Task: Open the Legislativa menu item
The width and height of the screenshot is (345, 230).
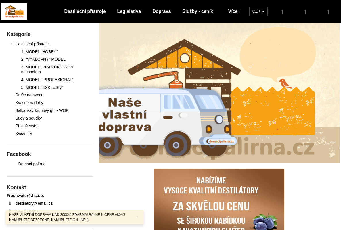Action: point(129,11)
